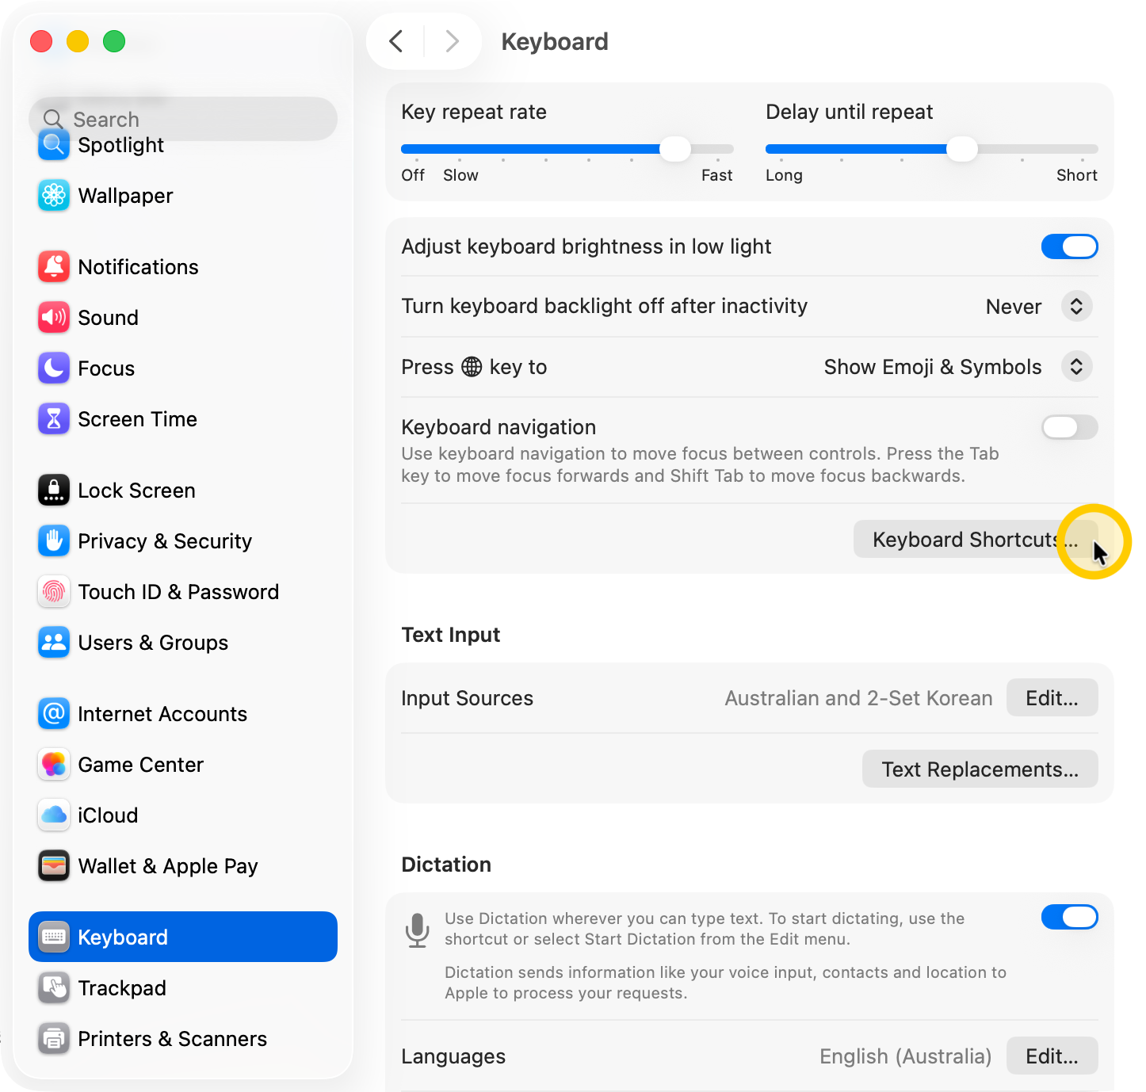1146x1092 pixels.
Task: Open Focus via the moon icon
Action: 54,368
